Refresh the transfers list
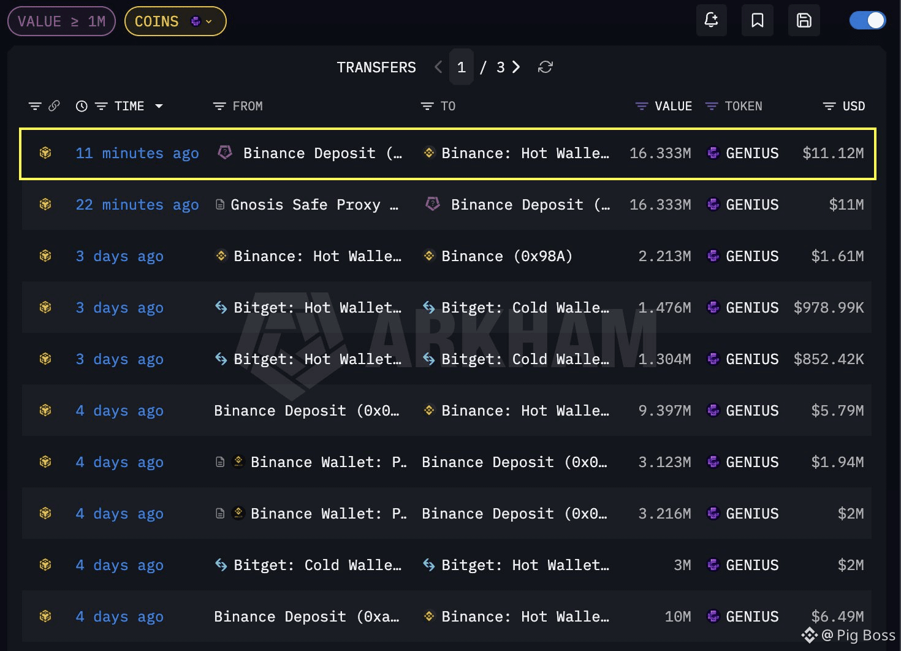The width and height of the screenshot is (901, 651). point(545,67)
